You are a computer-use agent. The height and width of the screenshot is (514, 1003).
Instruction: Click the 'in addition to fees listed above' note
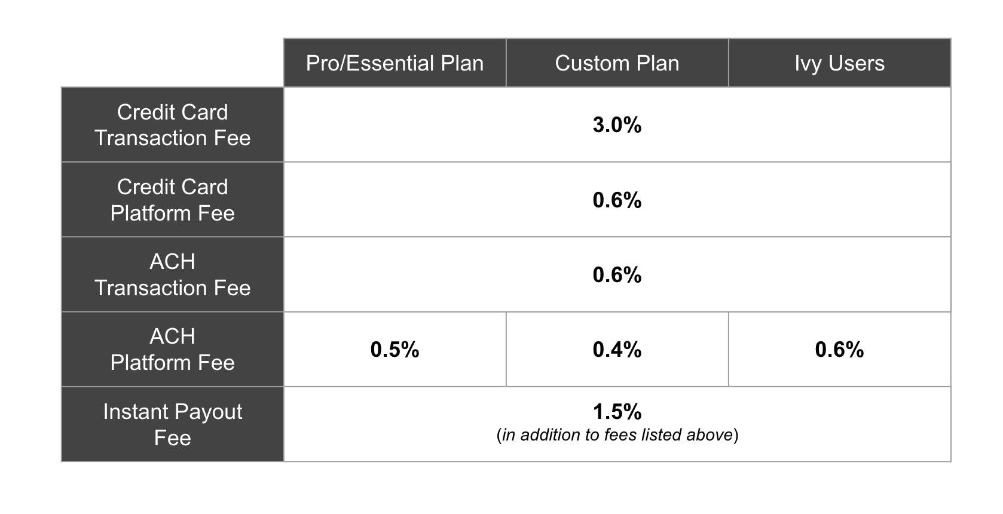[617, 435]
